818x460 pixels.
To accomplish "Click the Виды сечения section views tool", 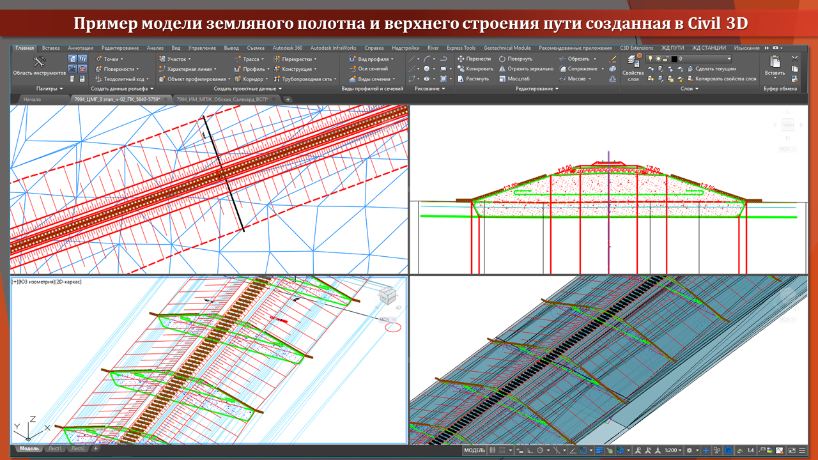I will [x=371, y=79].
